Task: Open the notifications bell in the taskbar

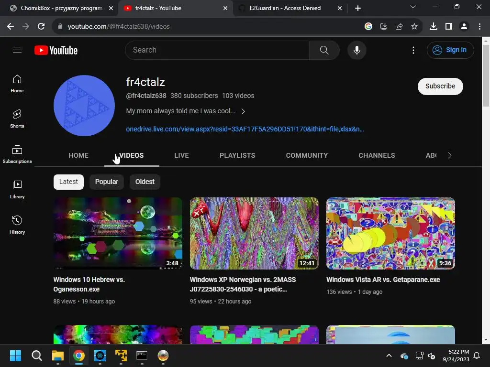Action: 477,356
